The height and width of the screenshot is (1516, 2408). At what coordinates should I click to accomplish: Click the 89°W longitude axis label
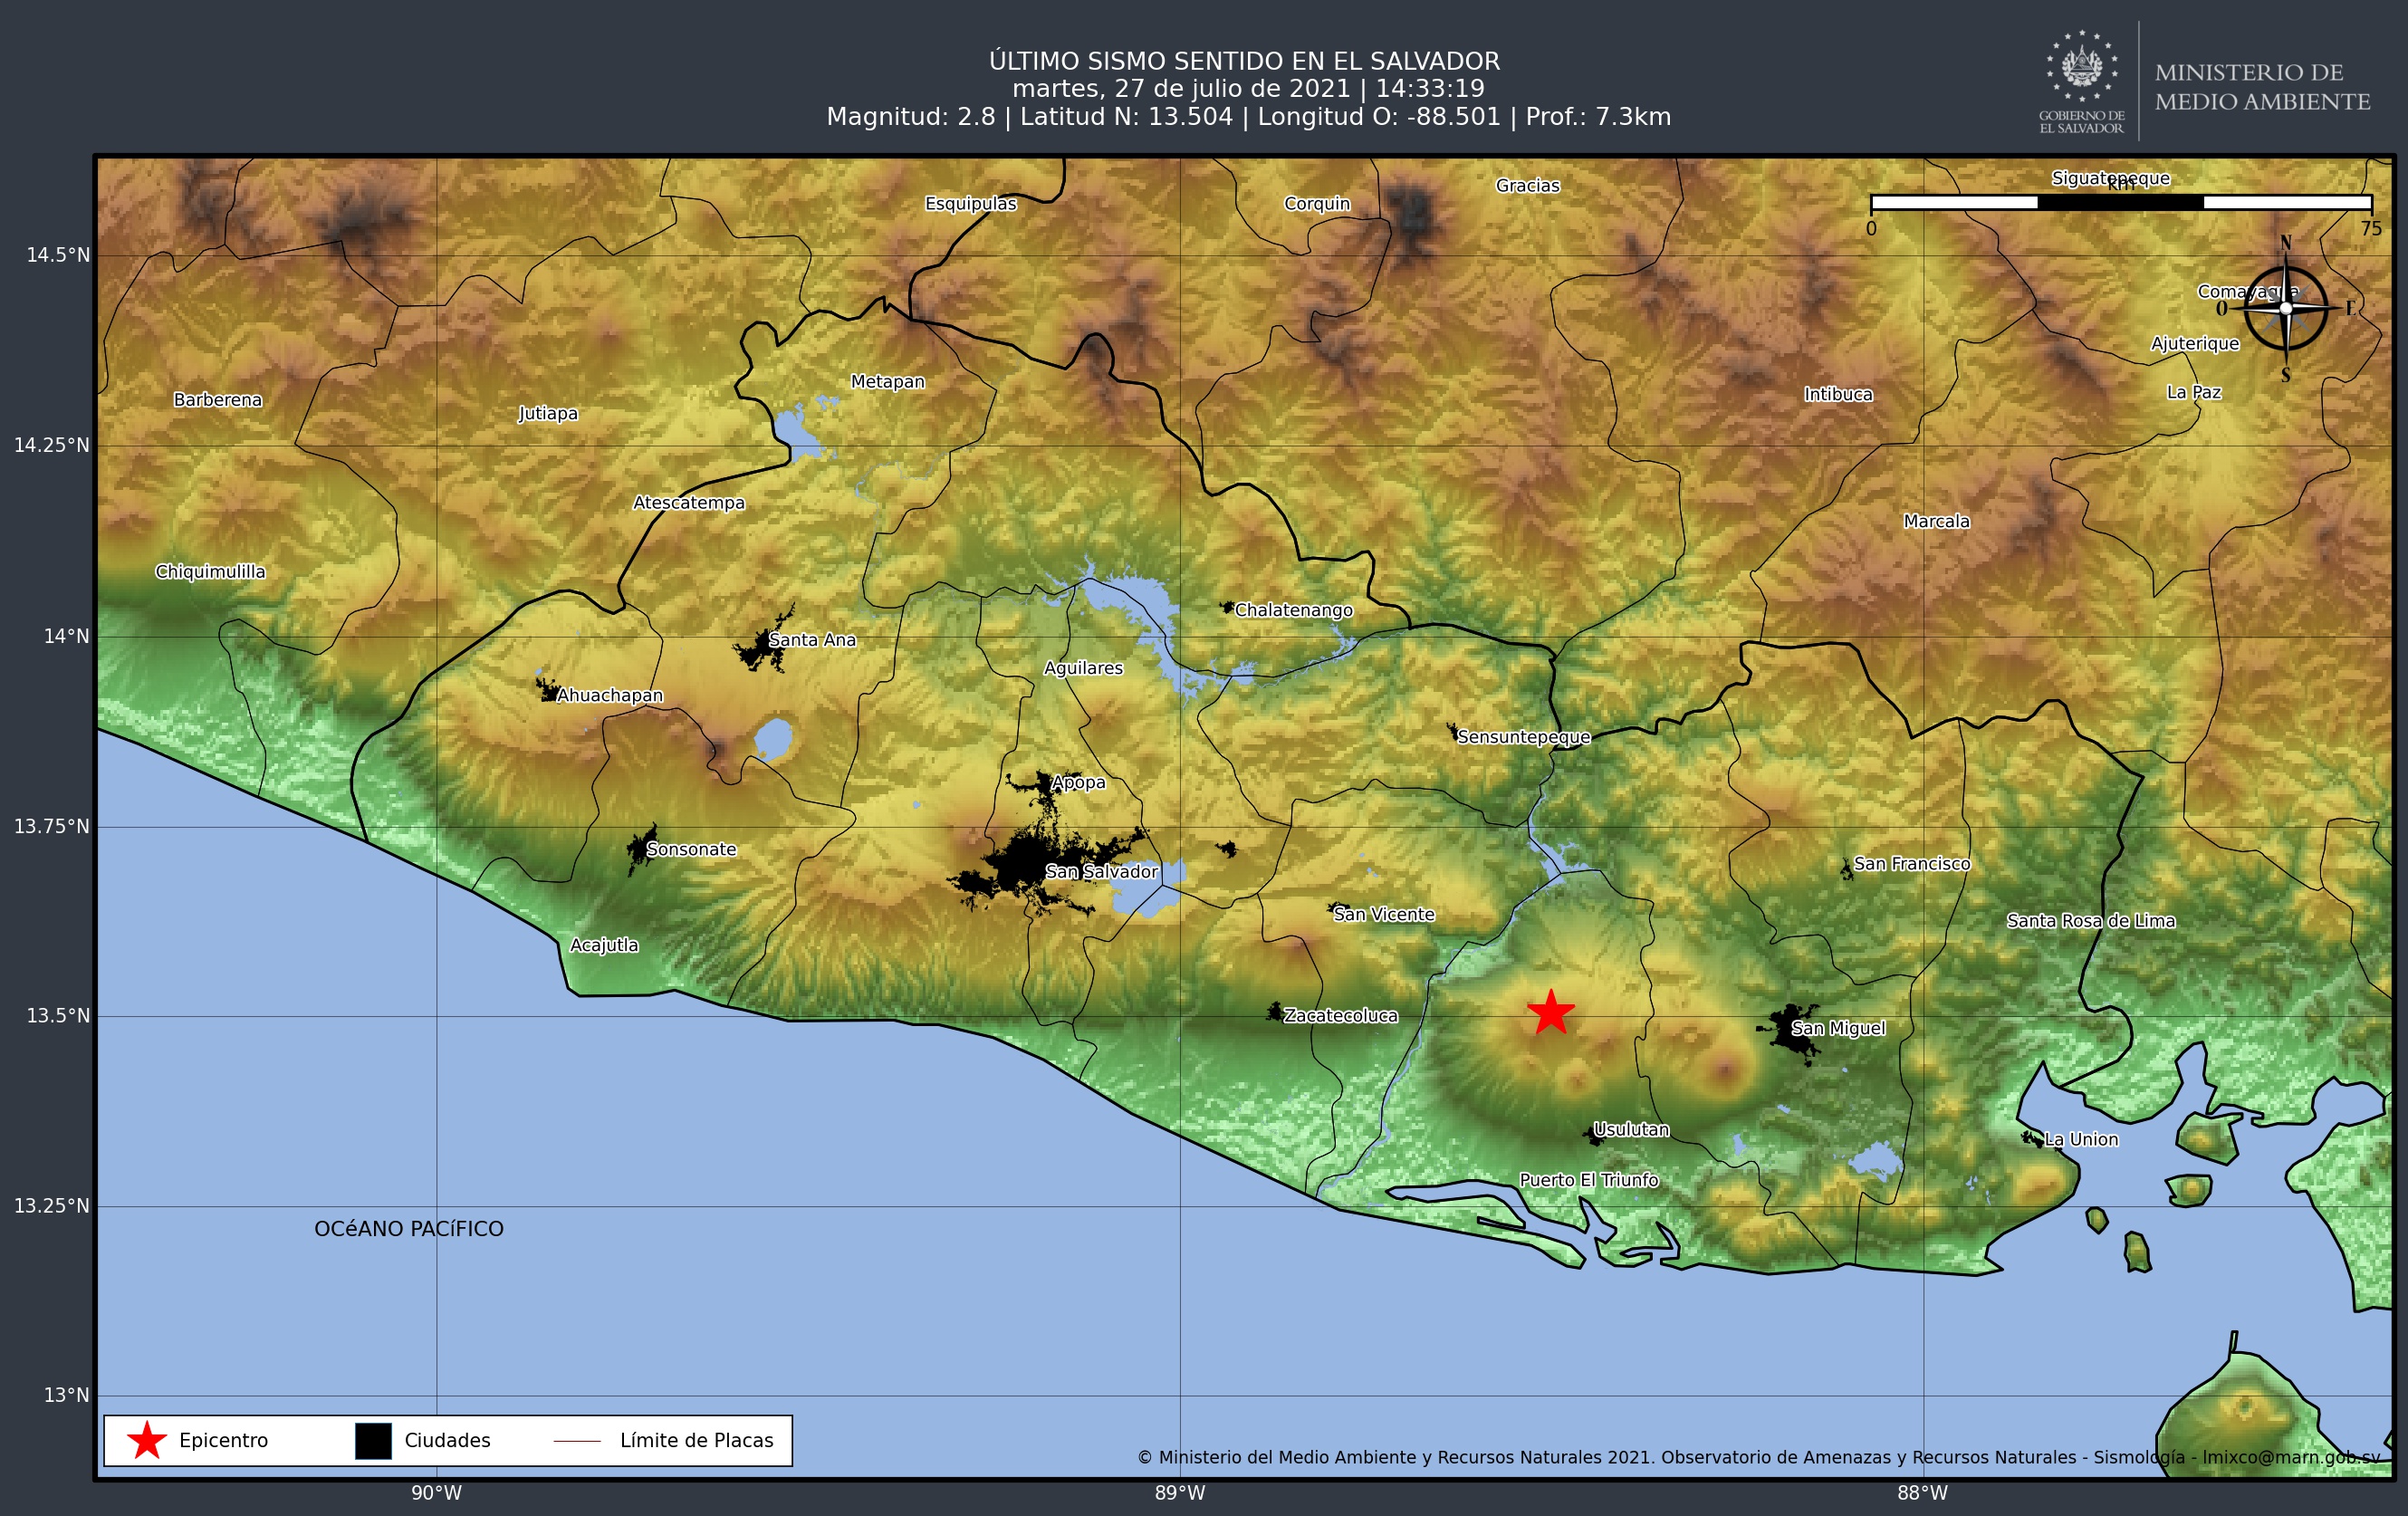(1180, 1493)
